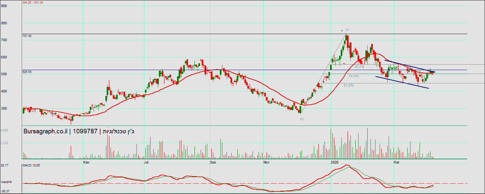
Task: Open the Bursagraph.co.il site link
Action: [x=45, y=131]
